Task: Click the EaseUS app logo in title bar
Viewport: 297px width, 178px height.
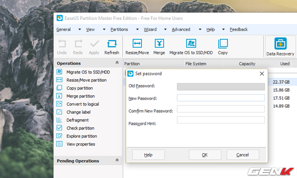Action: tap(60, 18)
